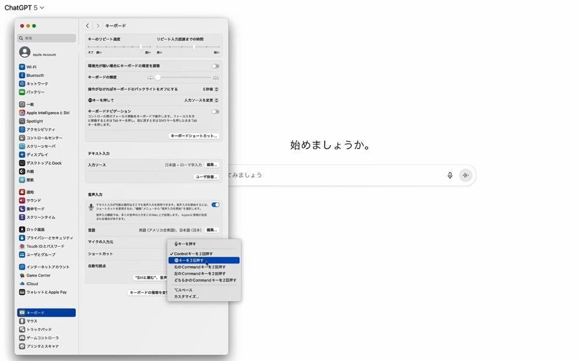Open Apple Account profile avatar
The width and height of the screenshot is (578, 361).
[25, 52]
